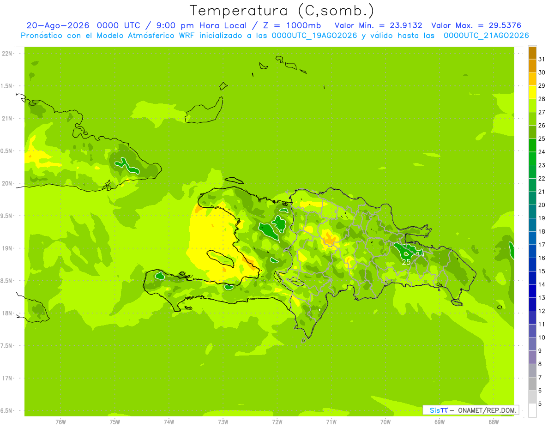Click the yellow swatch between 29 and 28

(532, 93)
